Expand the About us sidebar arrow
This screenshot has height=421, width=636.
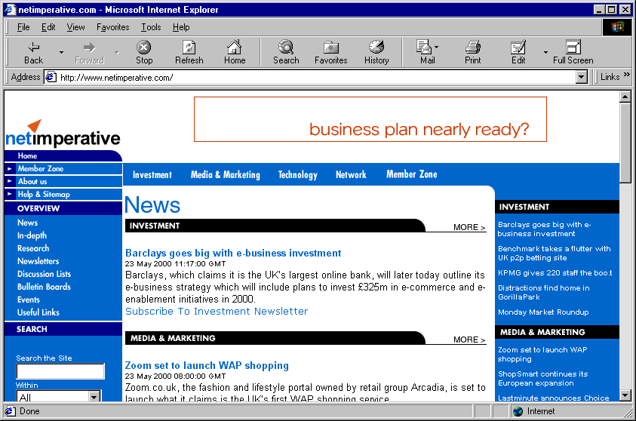(x=9, y=181)
